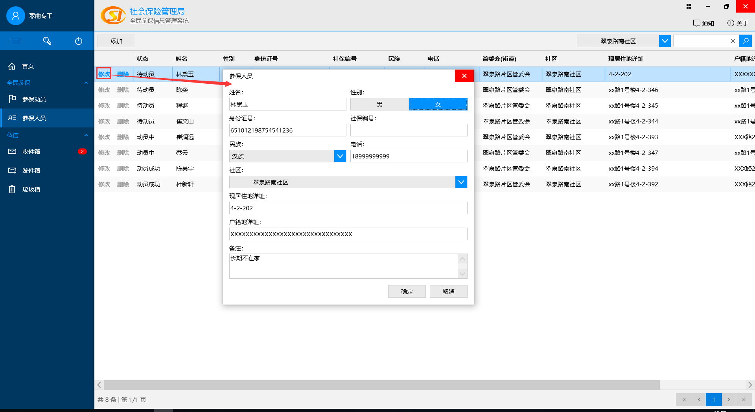
Task: Open 参保动员 in the sidebar
Action: pyautogui.click(x=34, y=99)
